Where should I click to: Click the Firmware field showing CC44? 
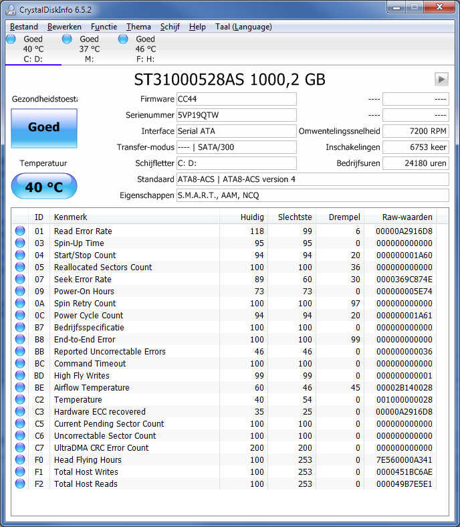(237, 99)
